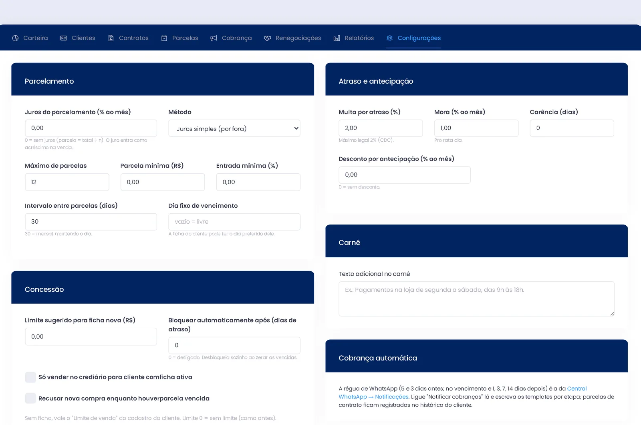Enable 'Só vender no crediário' checkbox
Screen dimensions: 641x425
30,377
